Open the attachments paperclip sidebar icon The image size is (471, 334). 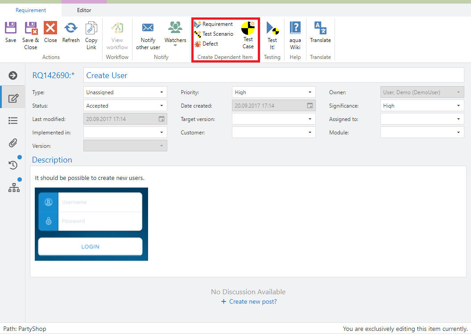point(13,143)
